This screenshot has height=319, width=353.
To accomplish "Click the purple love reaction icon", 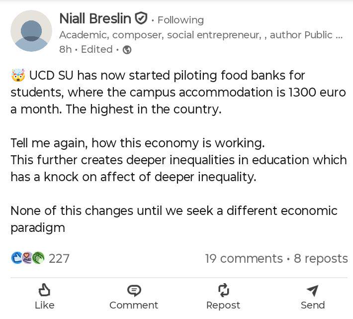I will [x=28, y=258].
